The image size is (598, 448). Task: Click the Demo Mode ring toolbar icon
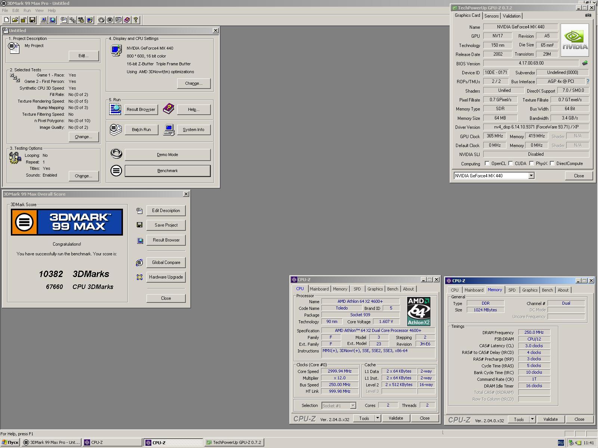click(x=101, y=20)
